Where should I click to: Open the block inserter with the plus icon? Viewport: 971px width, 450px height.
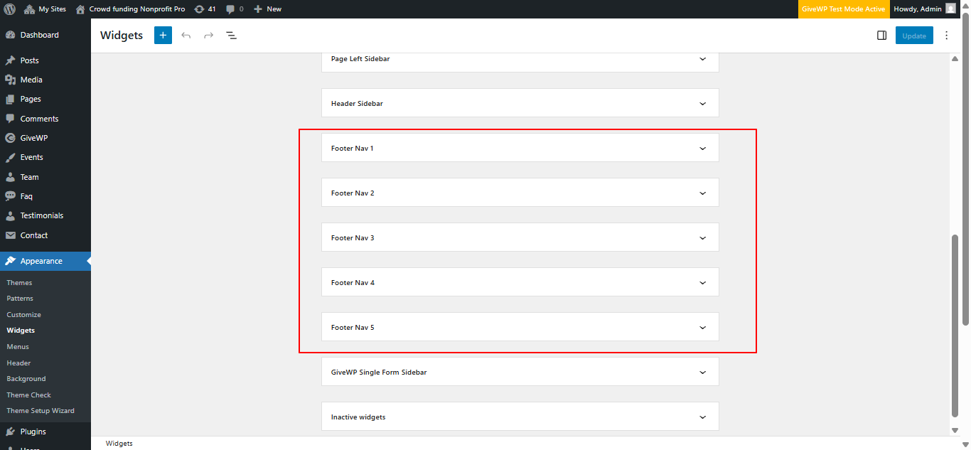click(x=163, y=35)
